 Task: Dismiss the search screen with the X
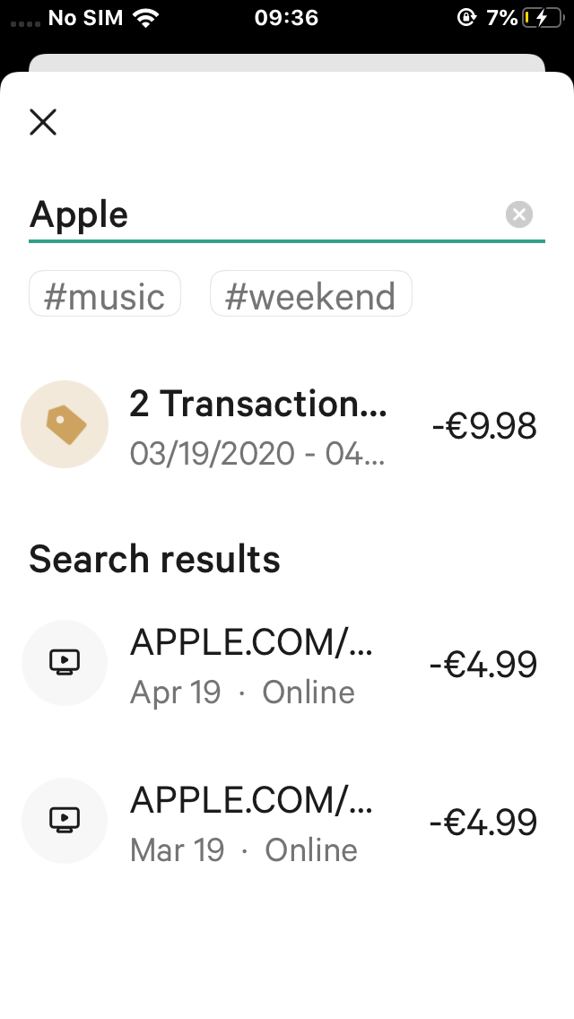tap(42, 122)
